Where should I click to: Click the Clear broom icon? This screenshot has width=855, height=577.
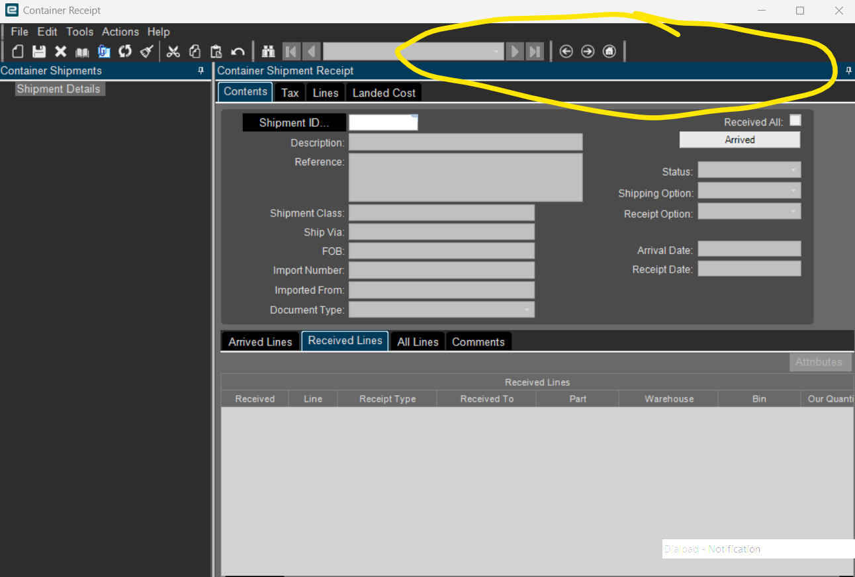pyautogui.click(x=146, y=52)
